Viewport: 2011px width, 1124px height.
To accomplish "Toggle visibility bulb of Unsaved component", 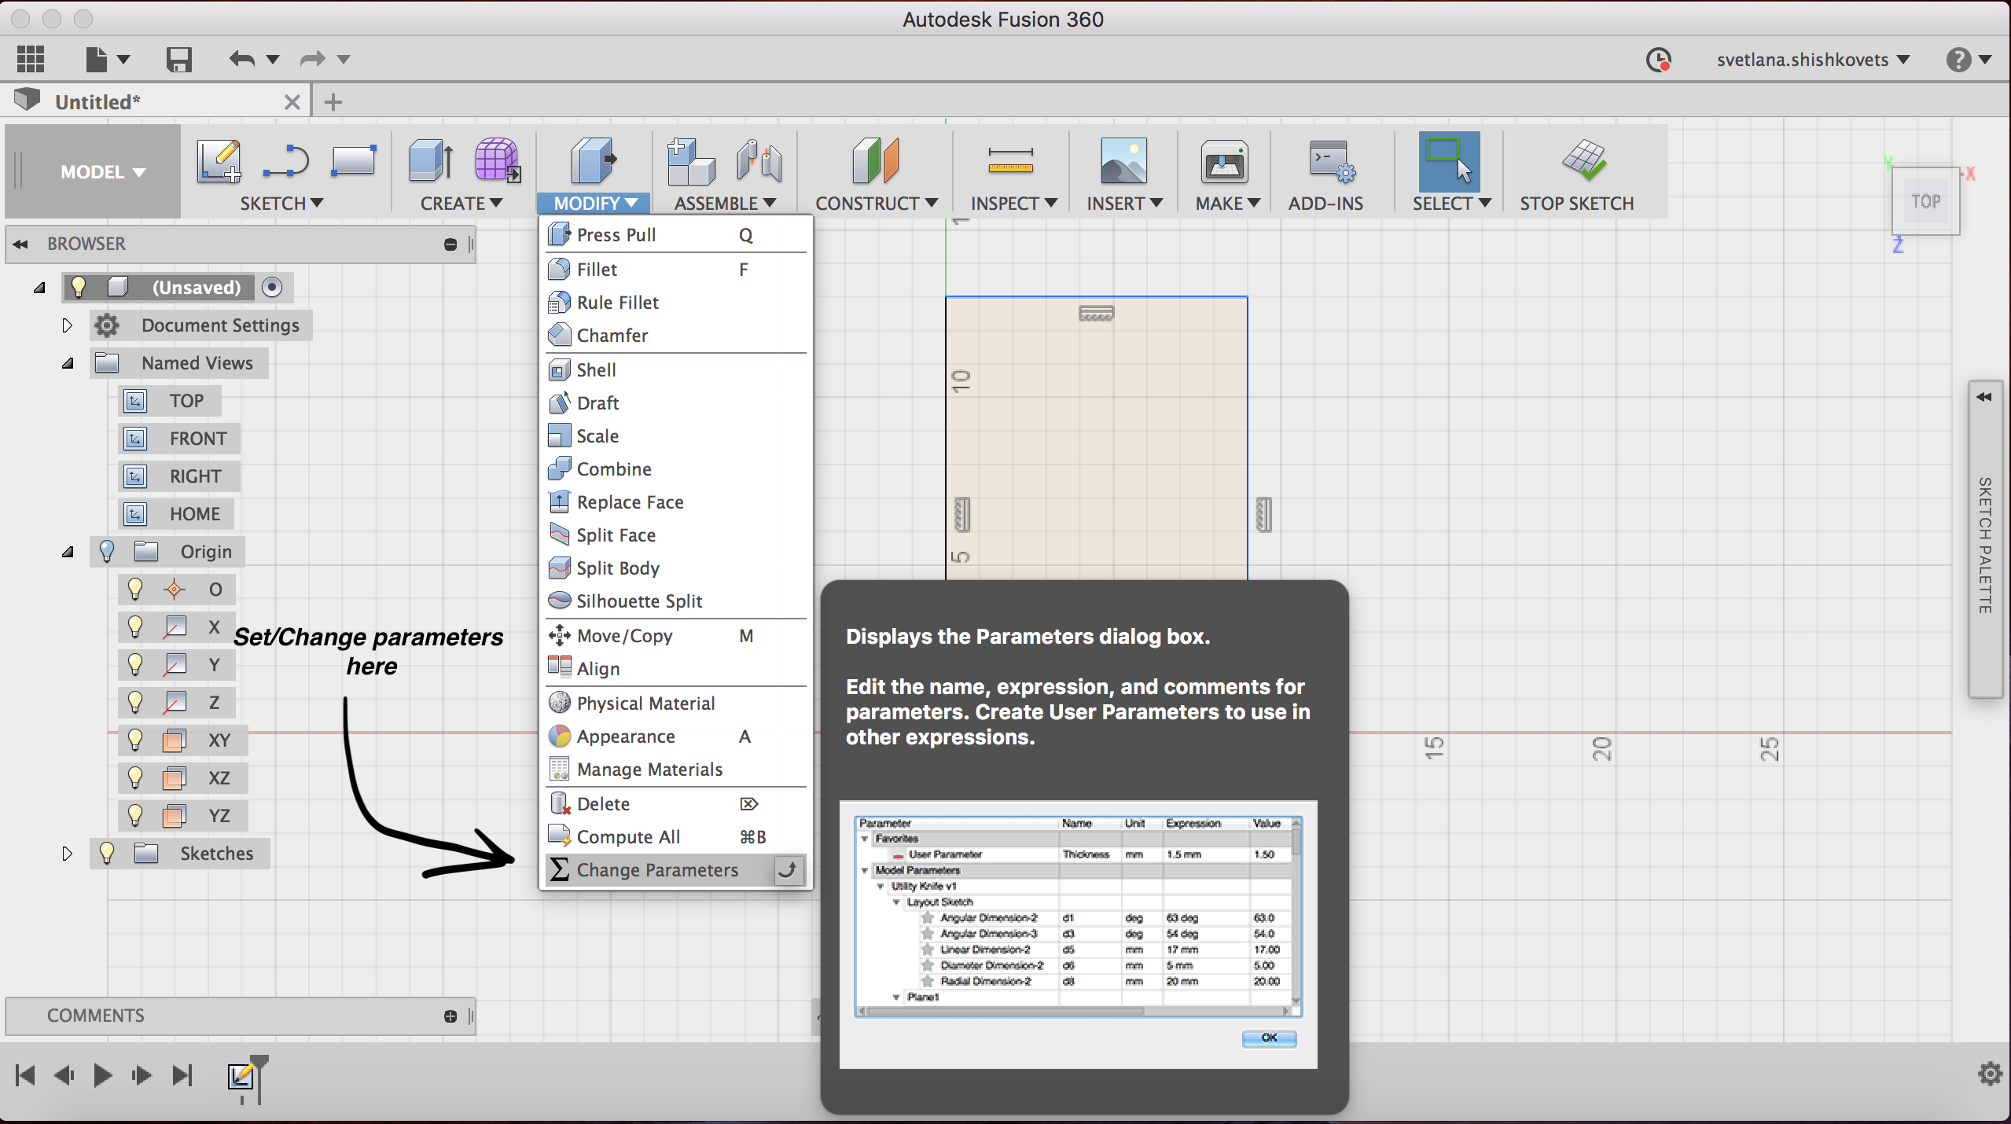I will click(79, 287).
